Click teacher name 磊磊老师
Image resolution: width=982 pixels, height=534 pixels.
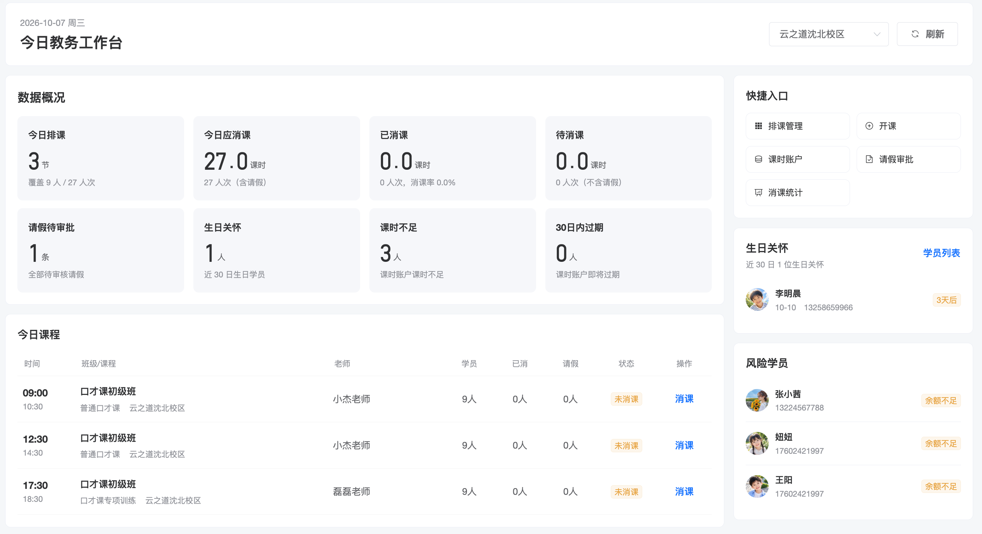[x=352, y=492]
